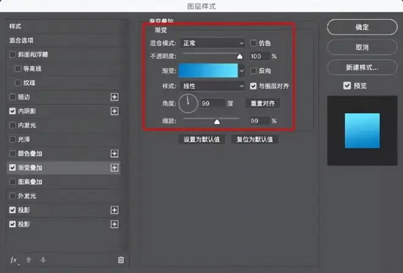Screen dimensions: 403x273
Task: Click 新建样式... button
Action: (362, 67)
